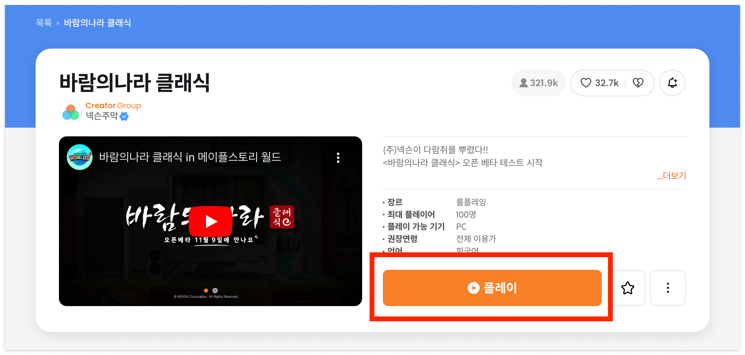Like the world via the heart icon
This screenshot has height=355, width=745.
(586, 83)
